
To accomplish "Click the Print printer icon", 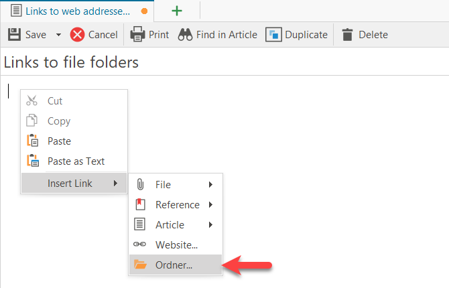I will (x=137, y=35).
